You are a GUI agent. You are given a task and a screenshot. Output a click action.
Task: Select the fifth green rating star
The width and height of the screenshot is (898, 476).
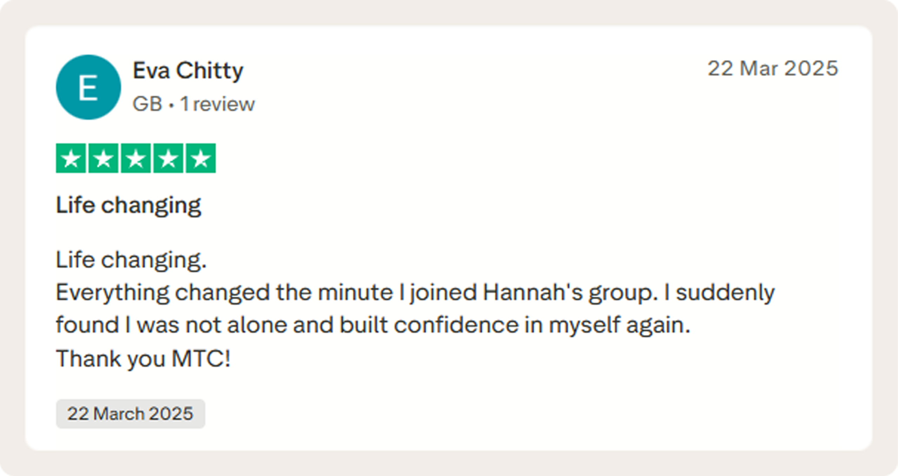point(201,158)
